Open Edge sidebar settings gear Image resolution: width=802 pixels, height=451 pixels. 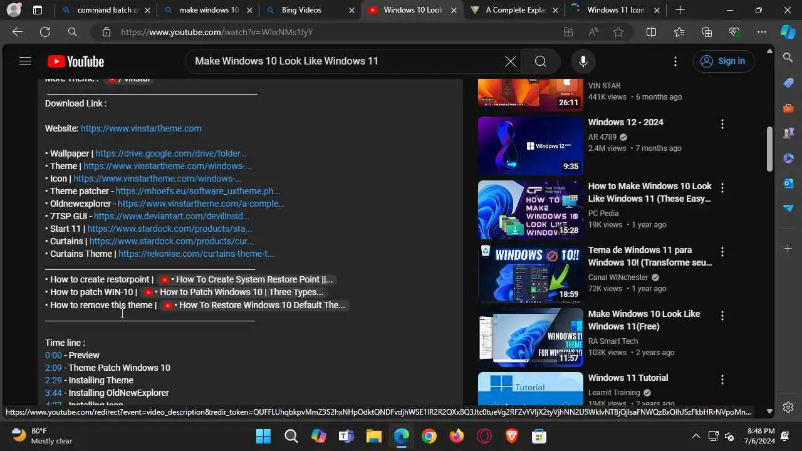point(788,407)
